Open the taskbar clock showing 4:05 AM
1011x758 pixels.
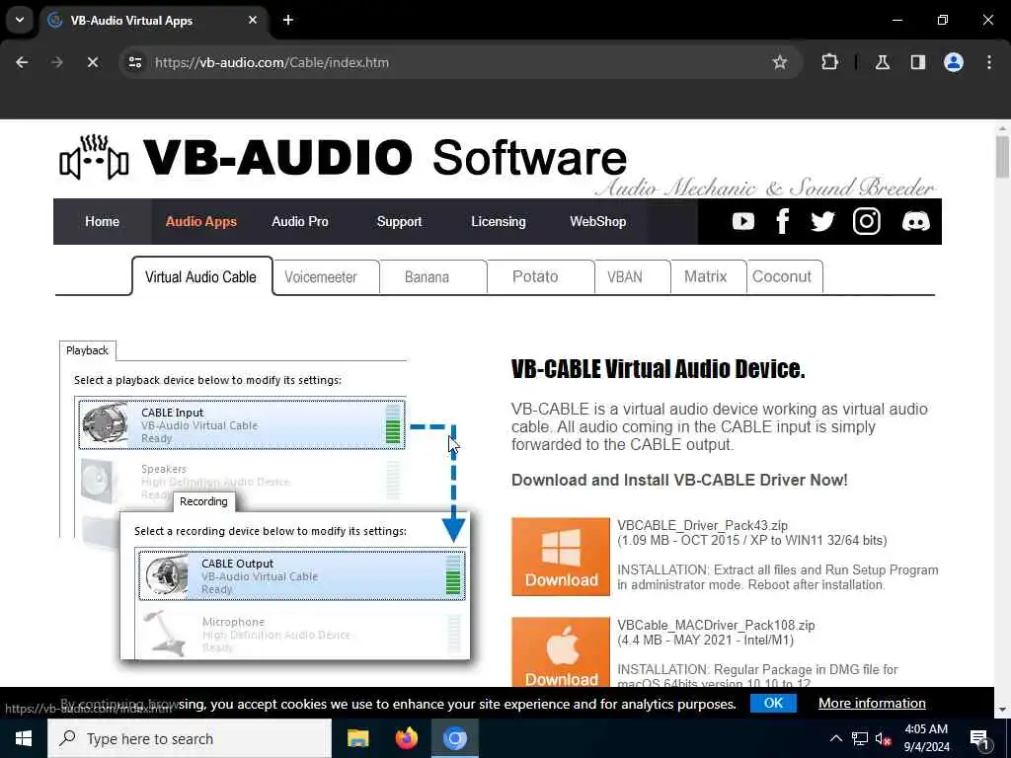(x=926, y=738)
